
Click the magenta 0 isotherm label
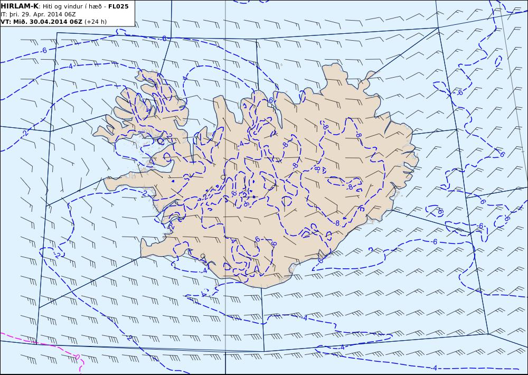tap(77, 357)
